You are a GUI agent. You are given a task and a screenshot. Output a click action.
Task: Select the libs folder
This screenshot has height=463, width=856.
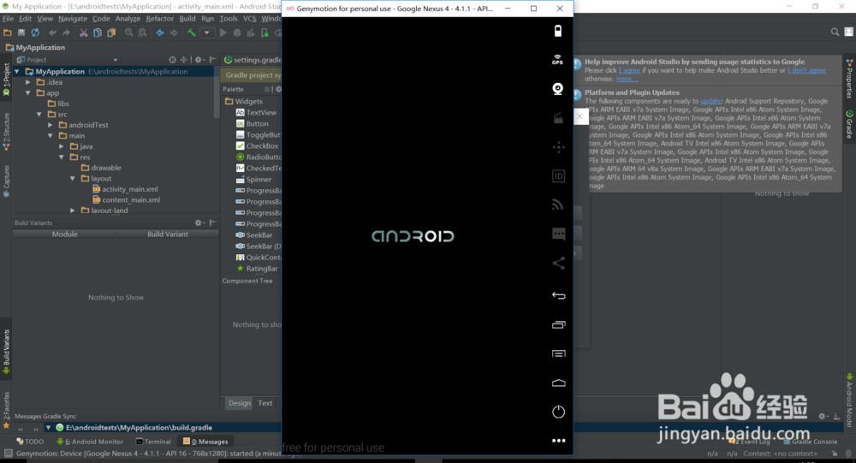58,104
